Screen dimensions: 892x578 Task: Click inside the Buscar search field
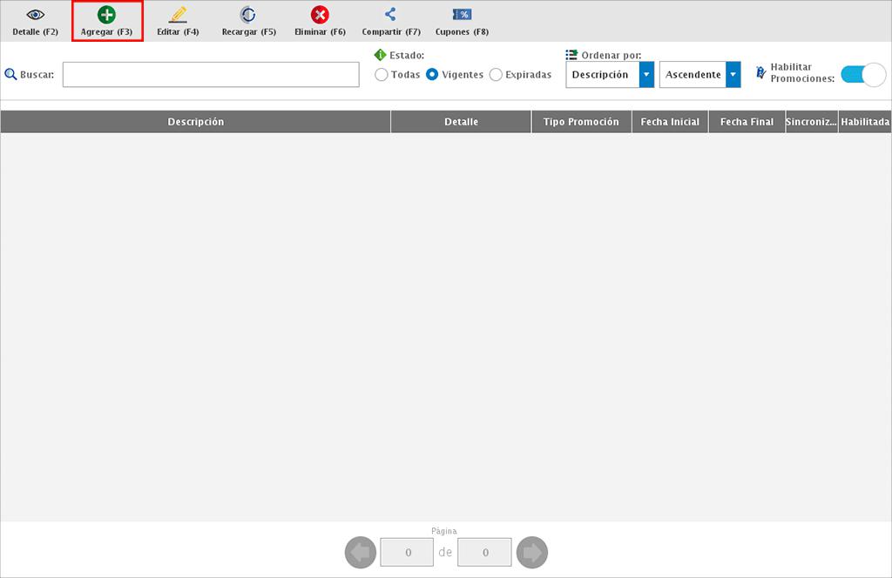tap(211, 75)
